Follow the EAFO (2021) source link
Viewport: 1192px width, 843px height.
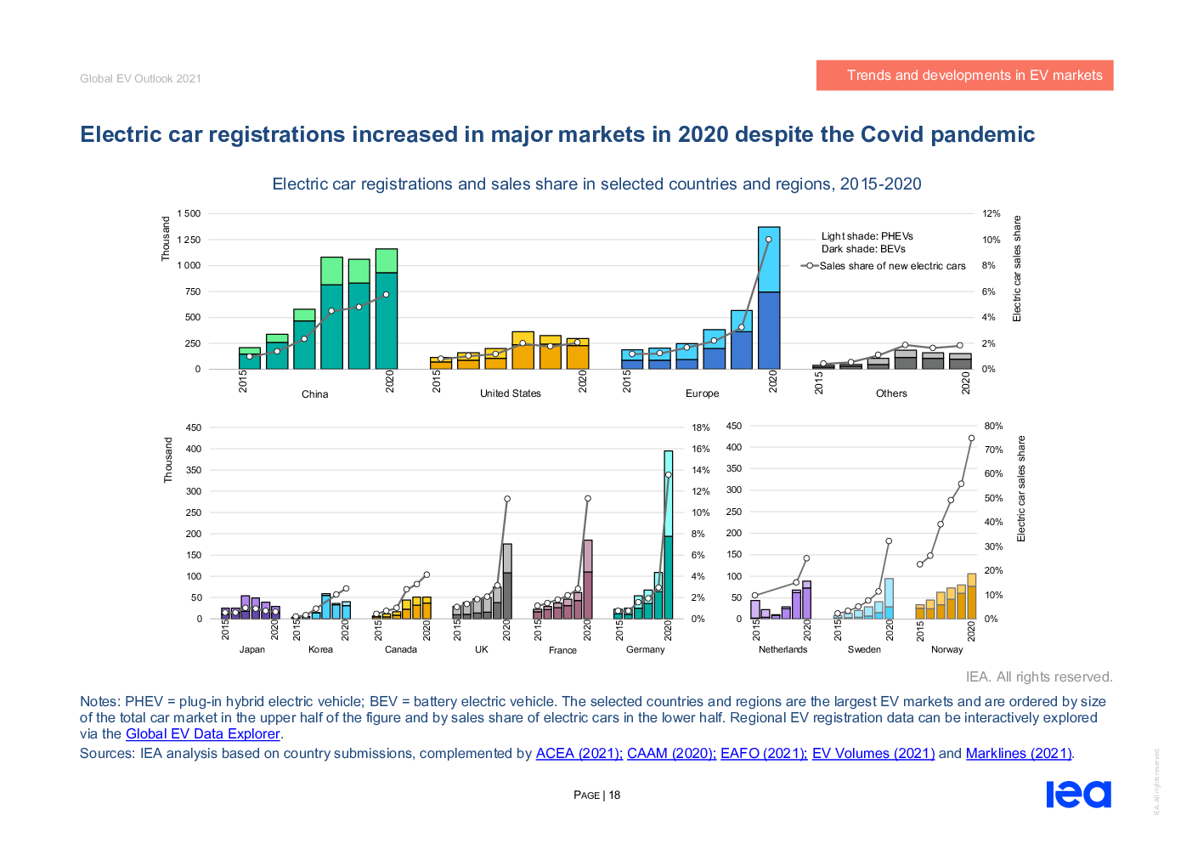[x=762, y=754]
